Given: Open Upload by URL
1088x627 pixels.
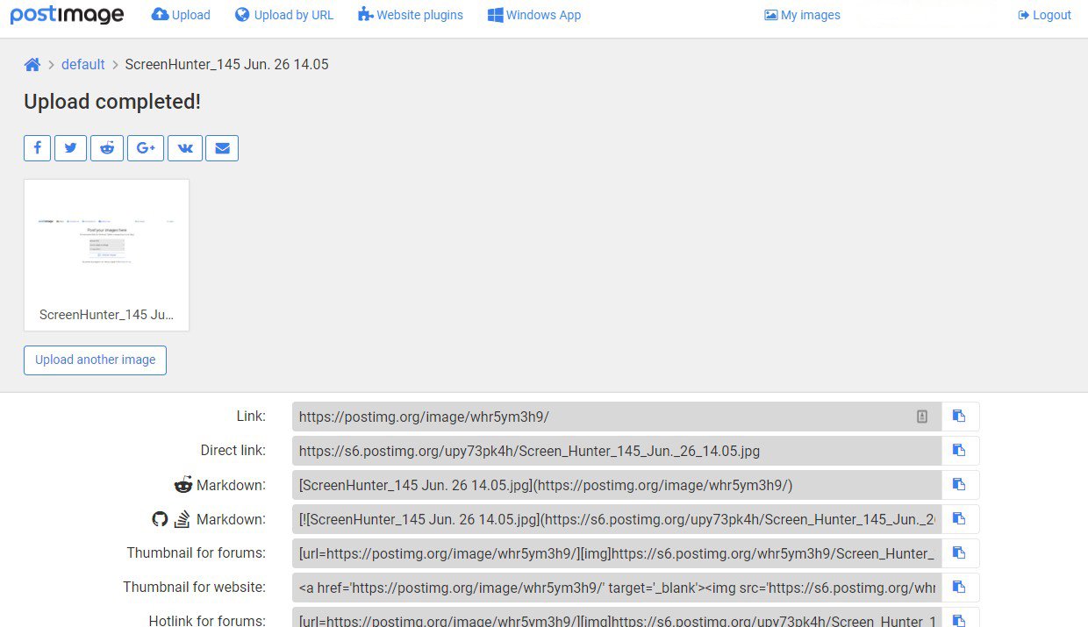Looking at the screenshot, I should [284, 15].
